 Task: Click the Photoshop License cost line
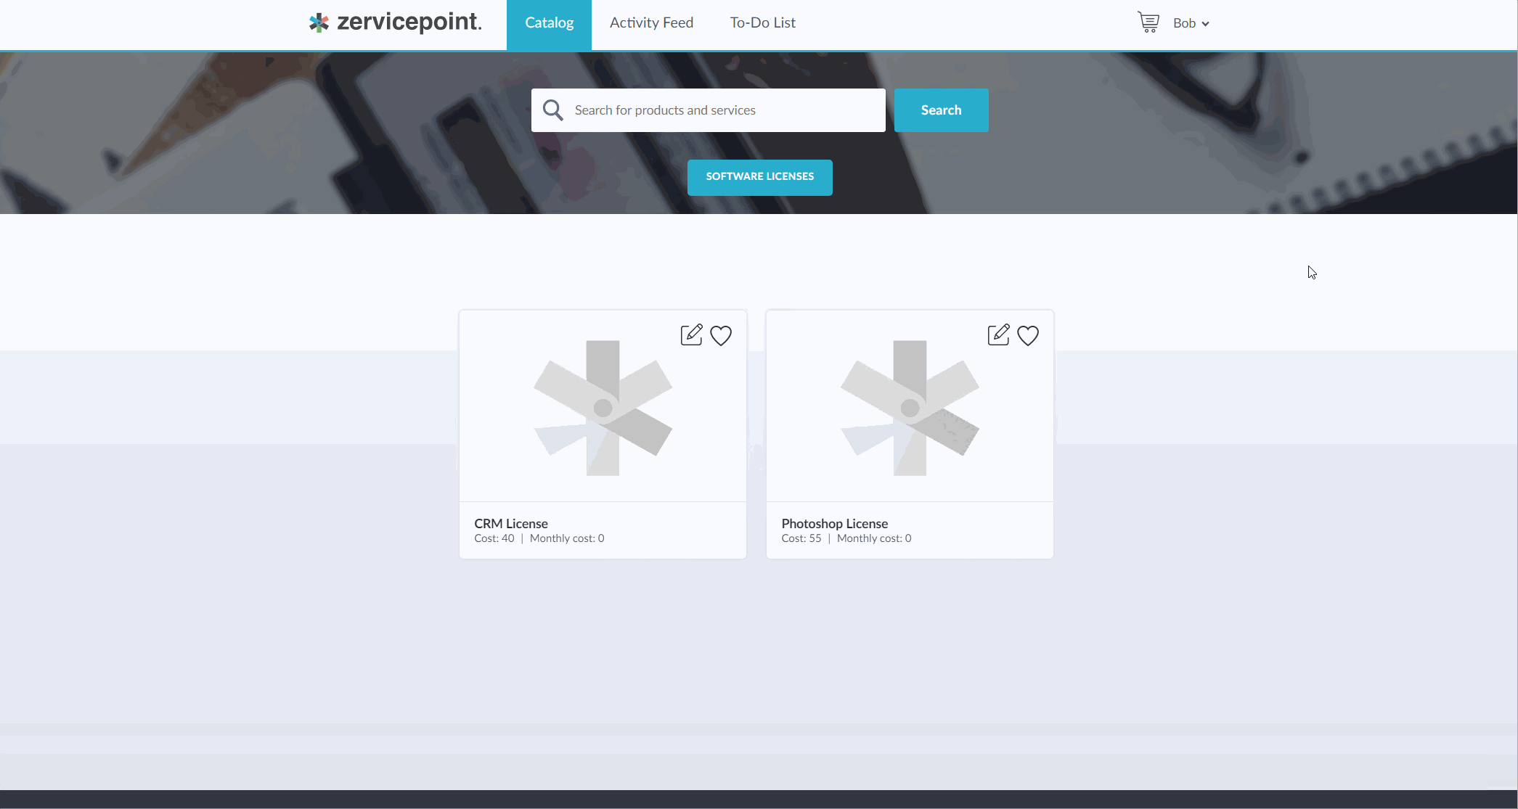[846, 538]
